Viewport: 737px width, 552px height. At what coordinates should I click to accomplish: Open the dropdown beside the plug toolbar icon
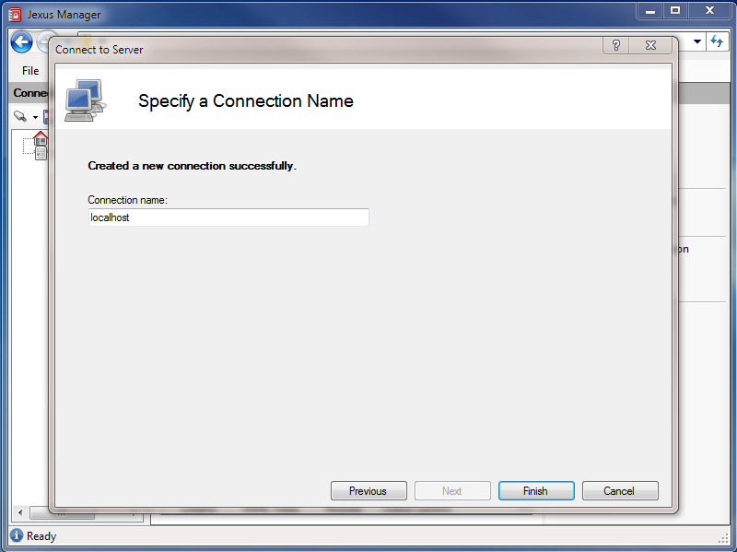(34, 117)
